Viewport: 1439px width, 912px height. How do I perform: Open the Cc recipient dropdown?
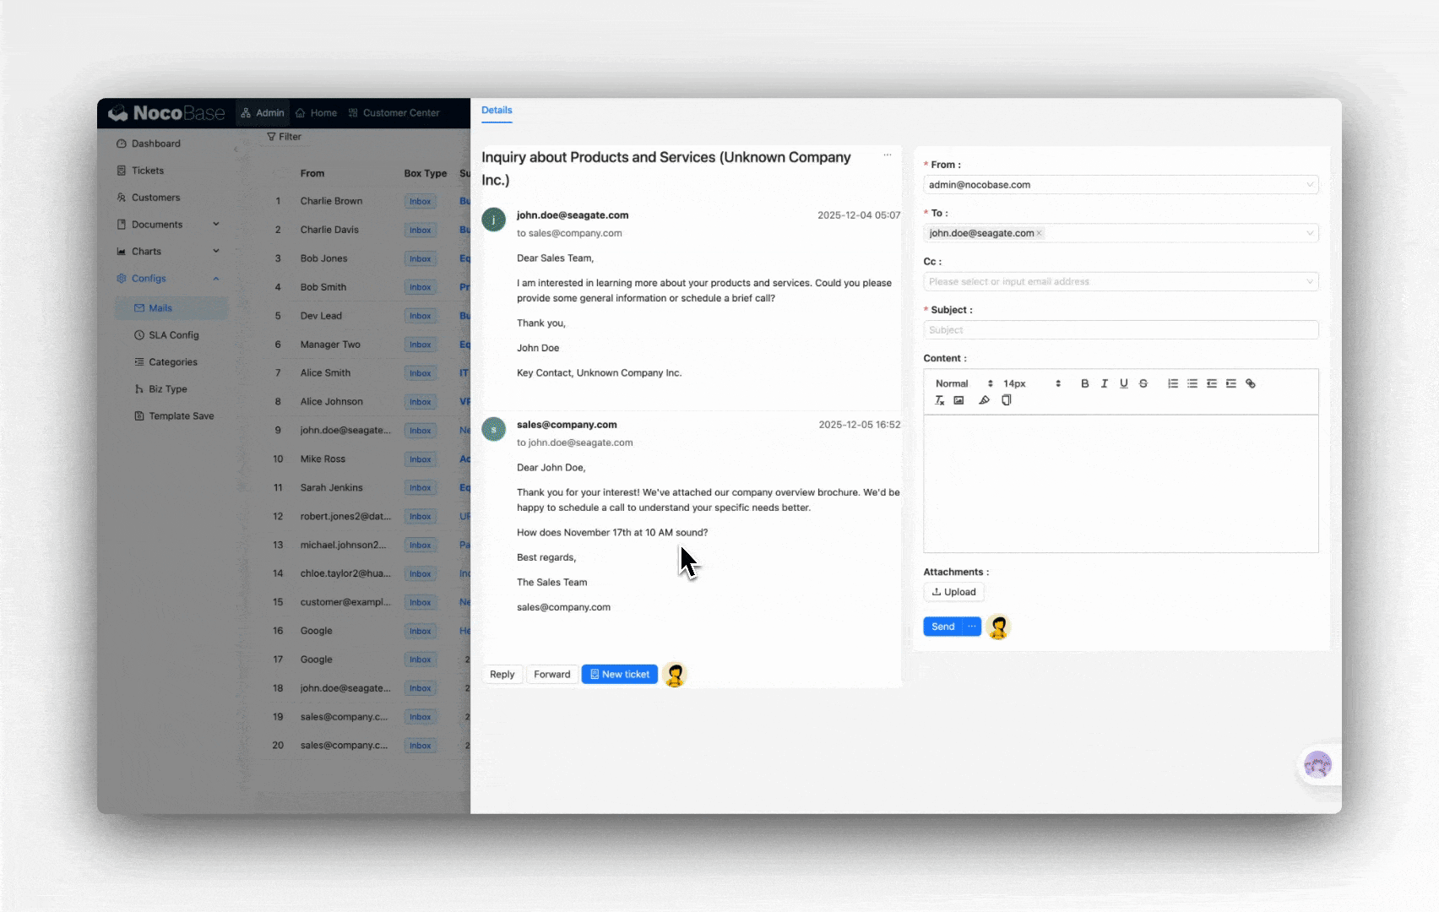point(1121,281)
